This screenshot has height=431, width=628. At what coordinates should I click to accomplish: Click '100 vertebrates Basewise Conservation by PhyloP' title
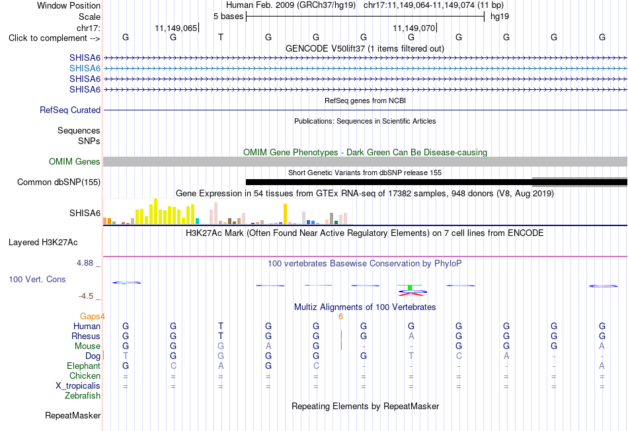pyautogui.click(x=364, y=264)
